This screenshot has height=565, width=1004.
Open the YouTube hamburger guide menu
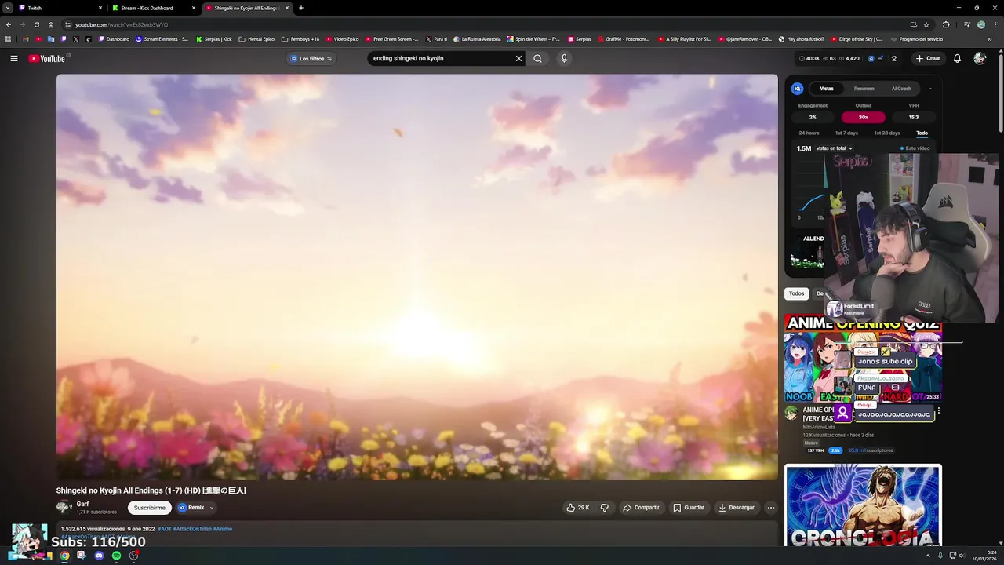(x=14, y=58)
